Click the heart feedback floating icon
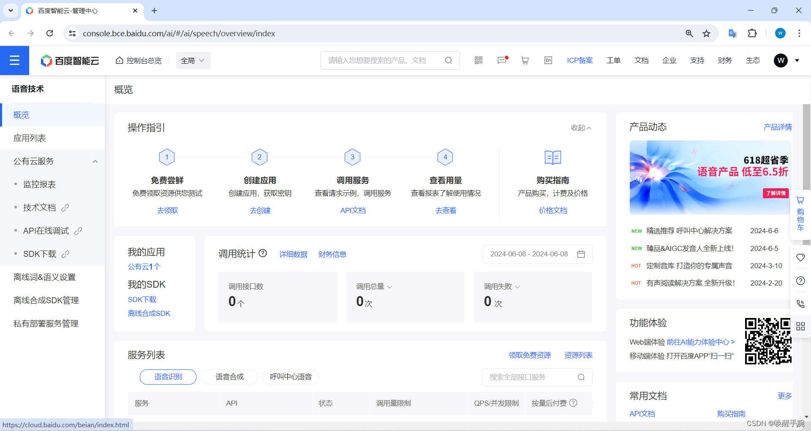Screen dimensions: 811x431 (800, 257)
